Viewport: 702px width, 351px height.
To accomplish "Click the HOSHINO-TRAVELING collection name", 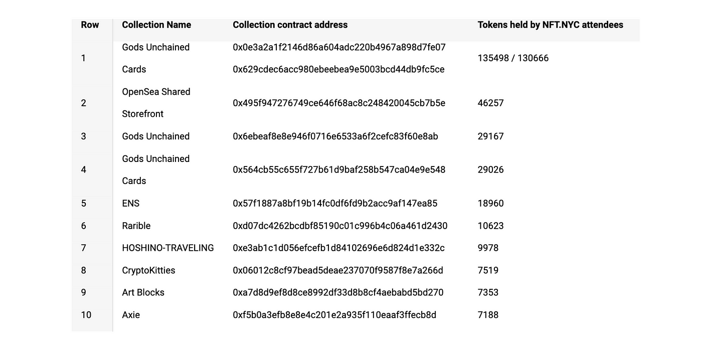I will click(x=167, y=248).
